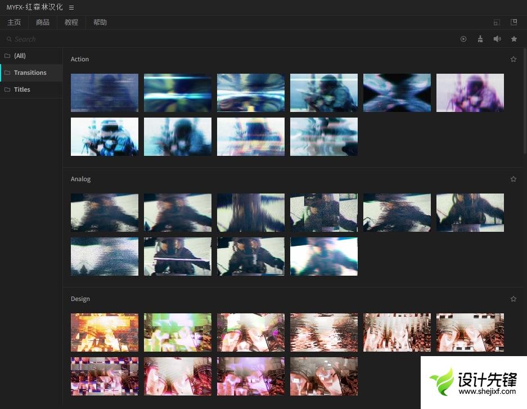The width and height of the screenshot is (527, 409).
Task: Click the magnifier search icon
Action: coord(9,39)
